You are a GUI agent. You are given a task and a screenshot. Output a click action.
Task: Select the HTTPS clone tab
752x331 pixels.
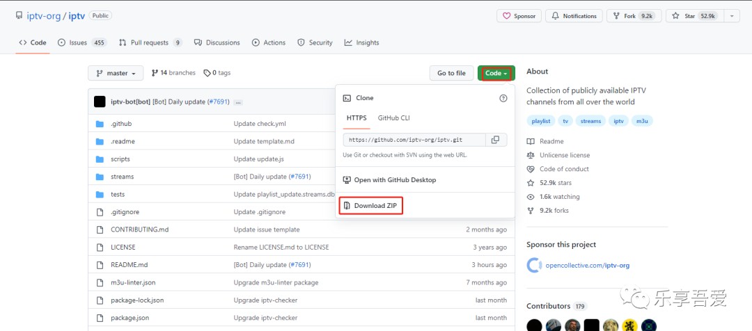coord(357,118)
